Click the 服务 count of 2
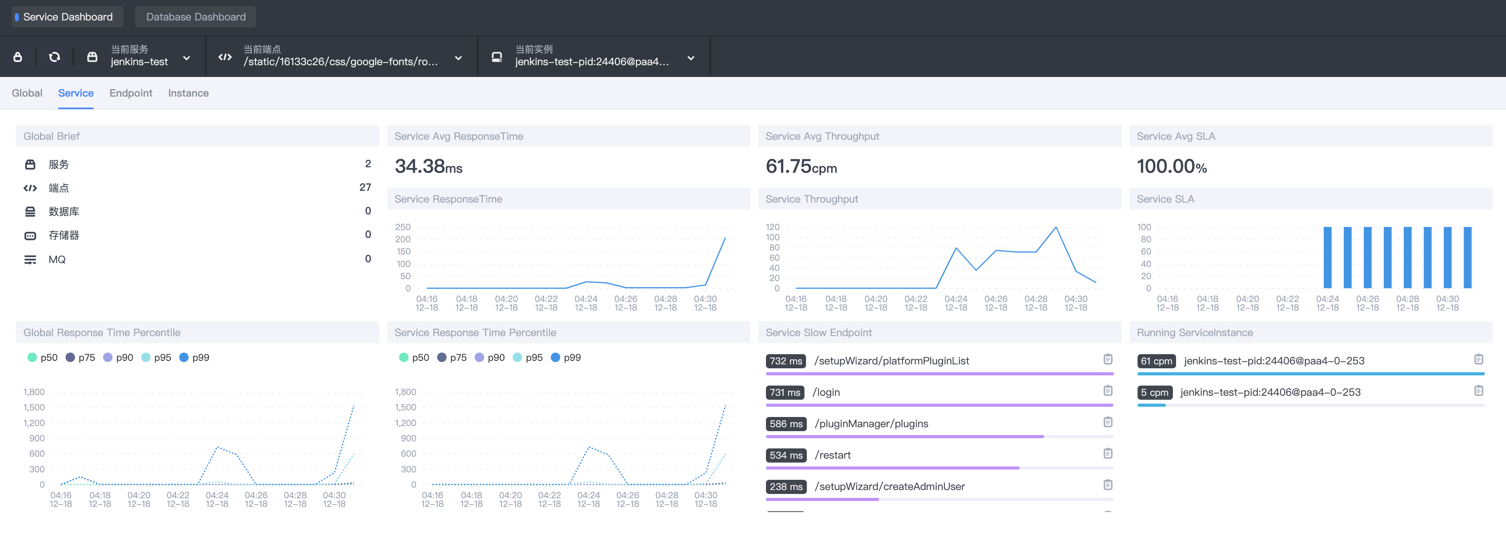This screenshot has height=545, width=1506. 368,164
